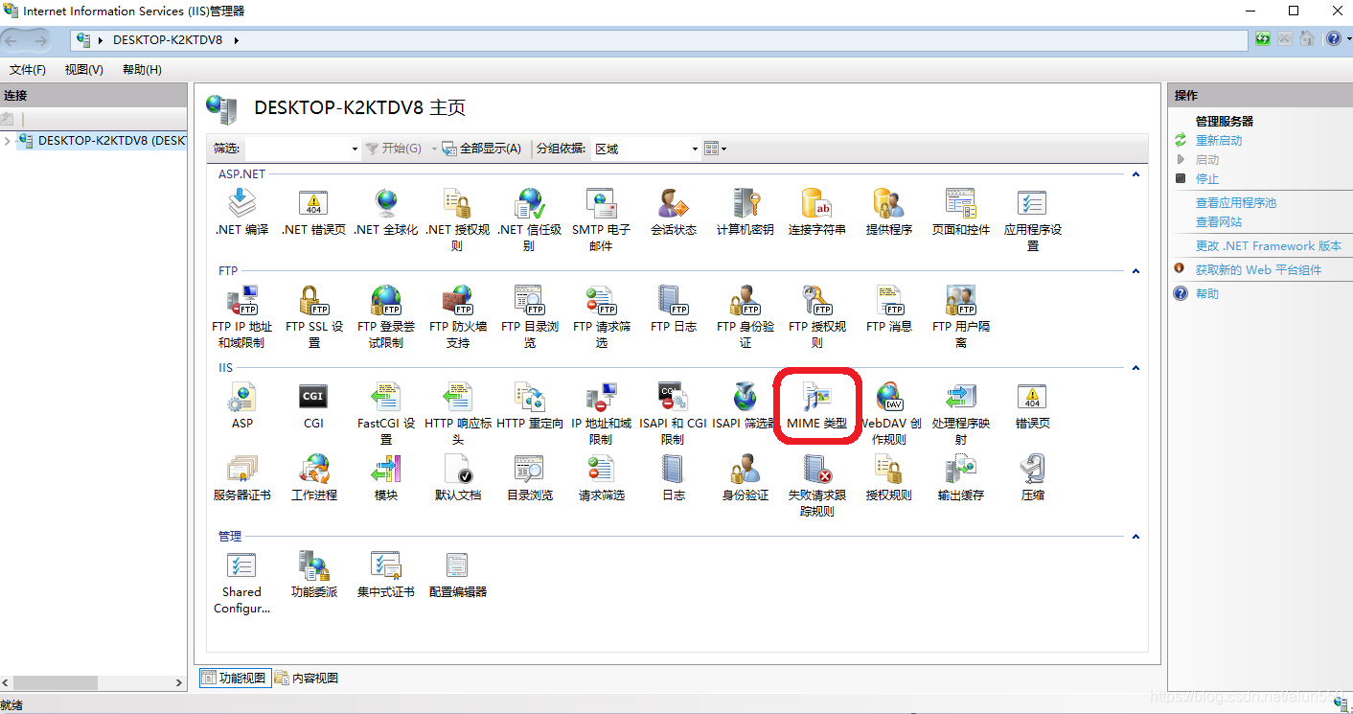
Task: Open HTTP 重定向
Action: [530, 406]
